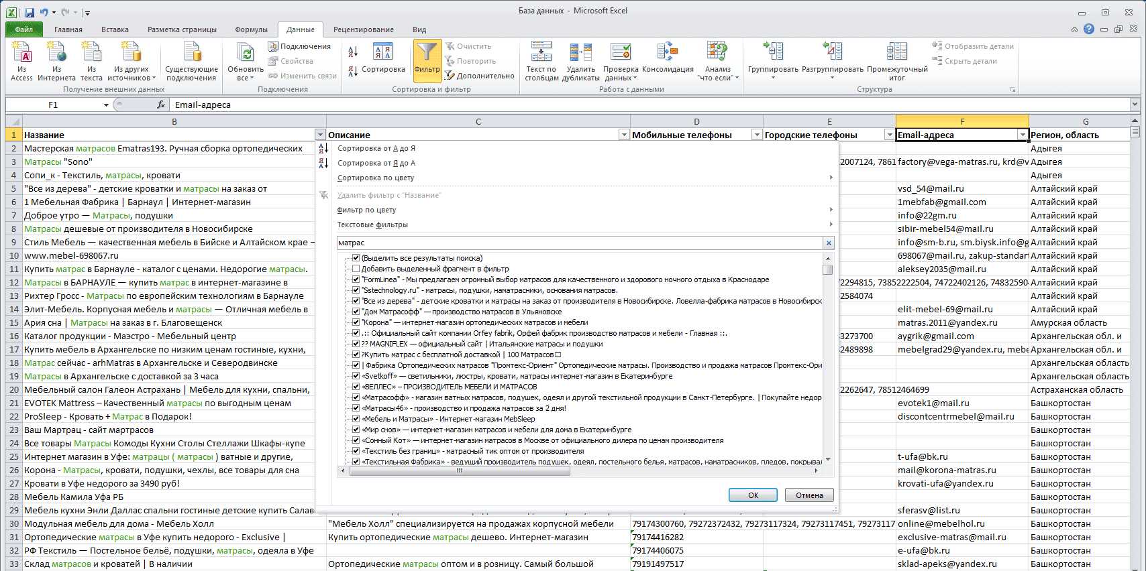The height and width of the screenshot is (571, 1146).
Task: Click the filter search field
Action: click(580, 243)
